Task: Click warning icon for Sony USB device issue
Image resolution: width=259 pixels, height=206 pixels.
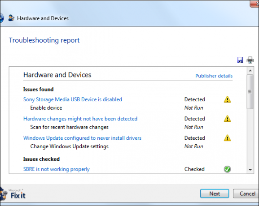Action: 227,99
